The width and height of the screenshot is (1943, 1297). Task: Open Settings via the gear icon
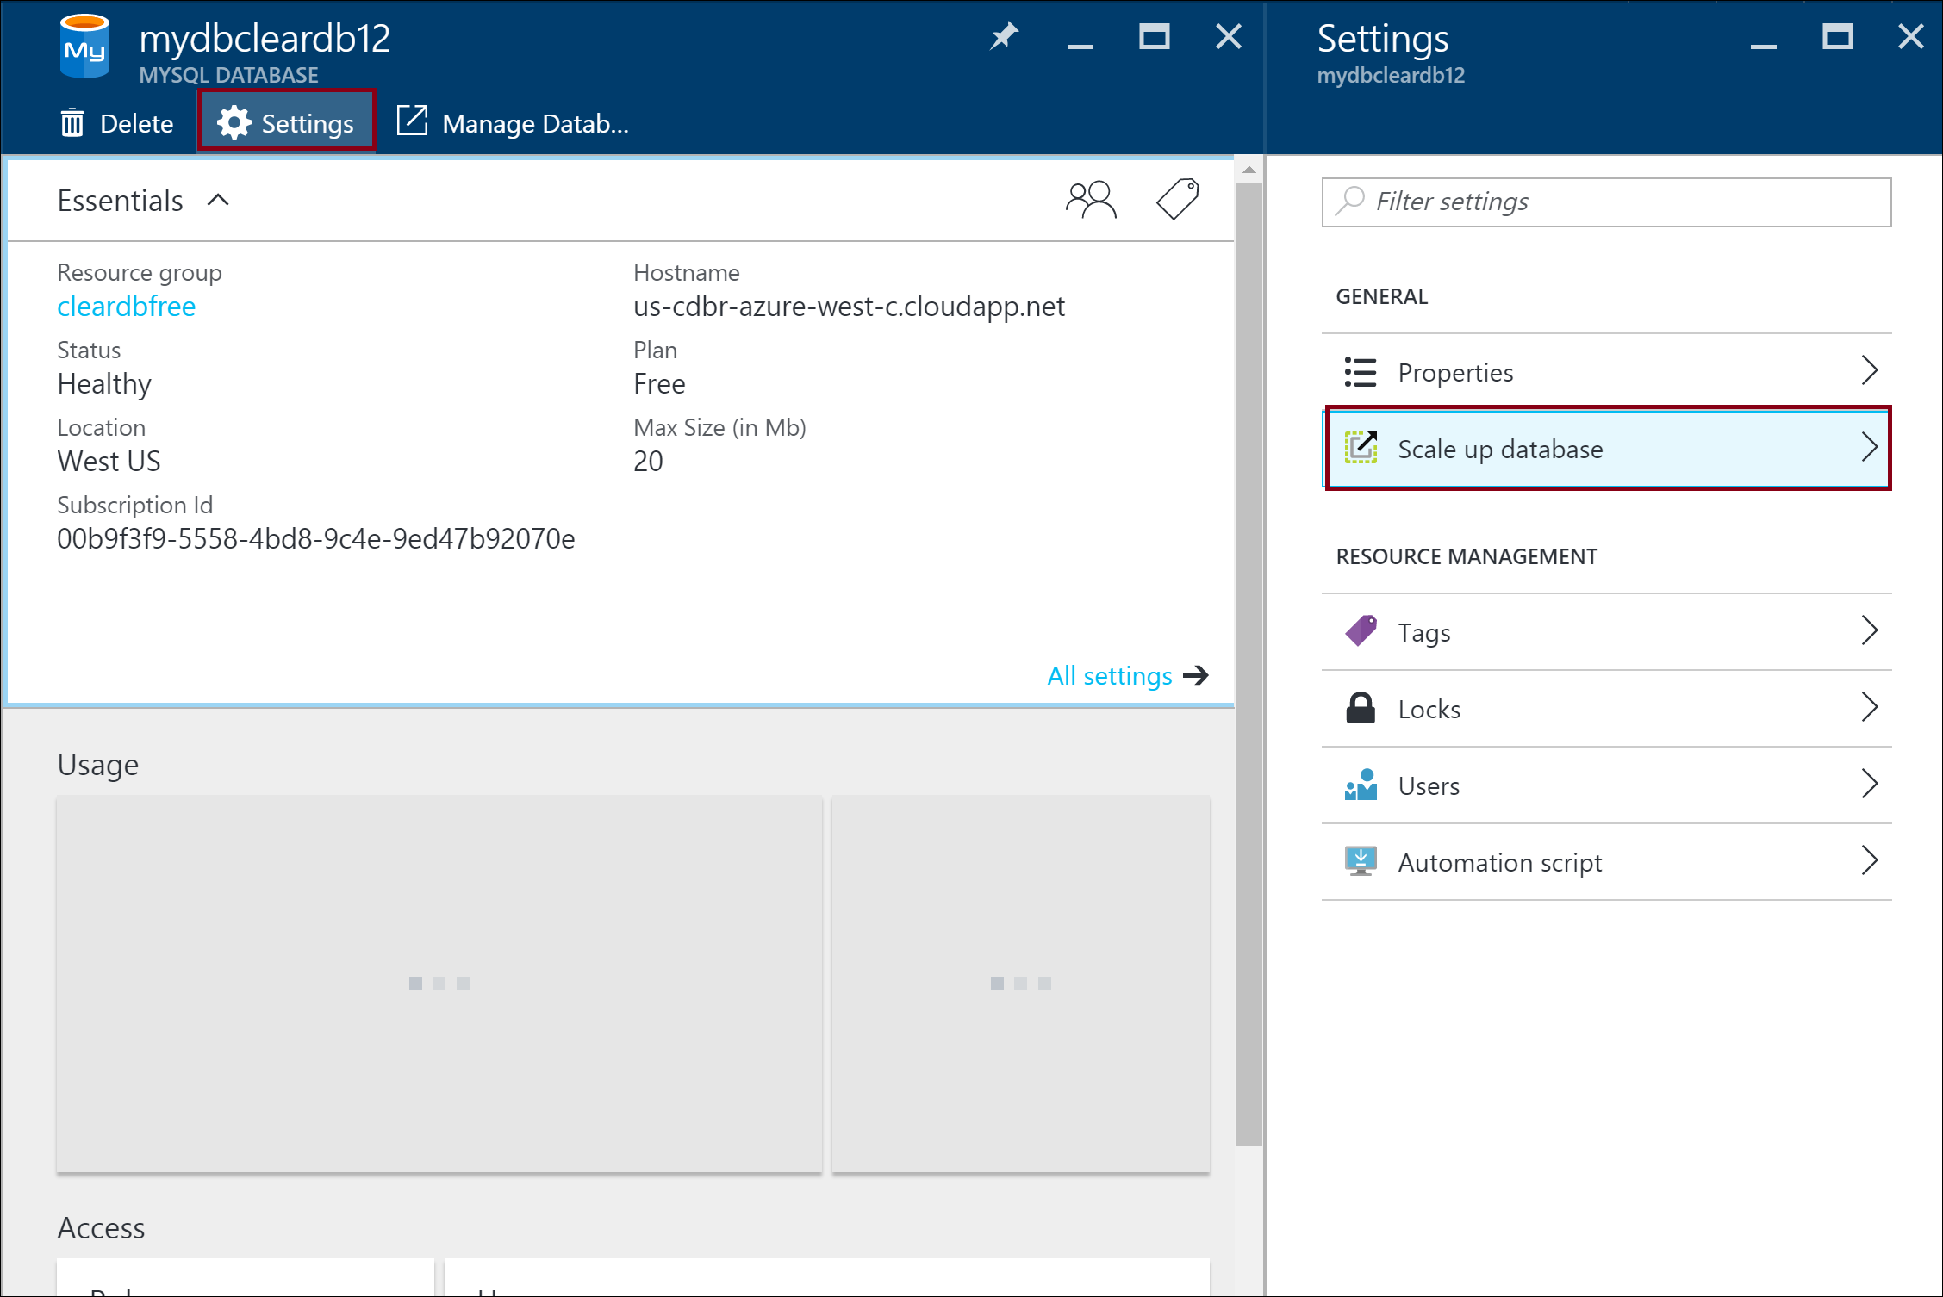click(234, 123)
